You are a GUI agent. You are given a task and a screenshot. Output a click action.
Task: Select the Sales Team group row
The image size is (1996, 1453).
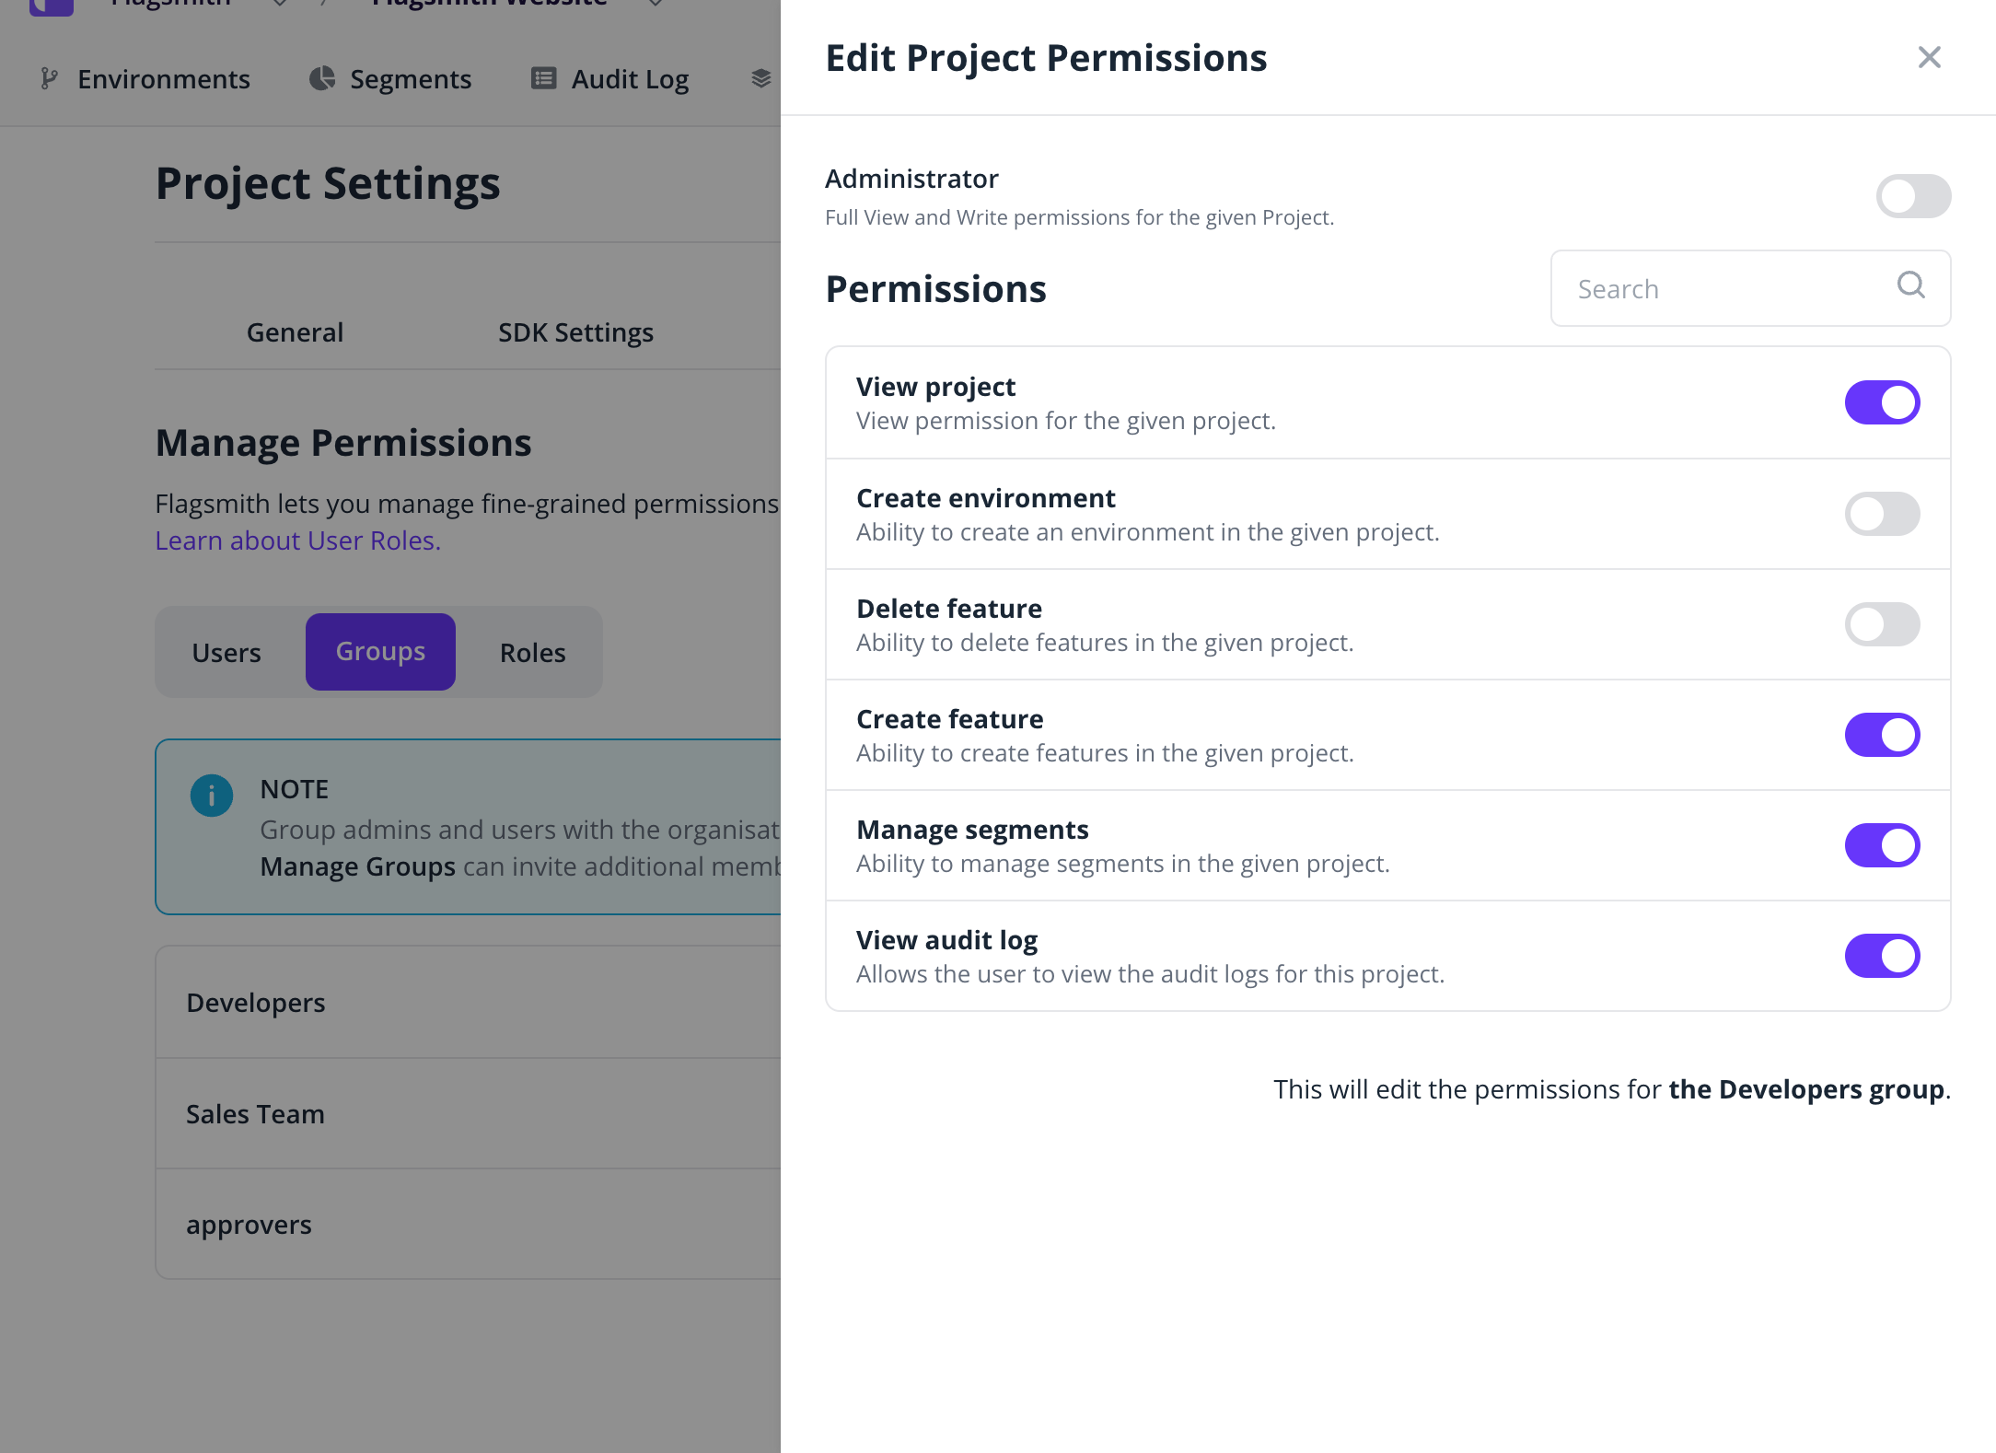pyautogui.click(x=469, y=1114)
